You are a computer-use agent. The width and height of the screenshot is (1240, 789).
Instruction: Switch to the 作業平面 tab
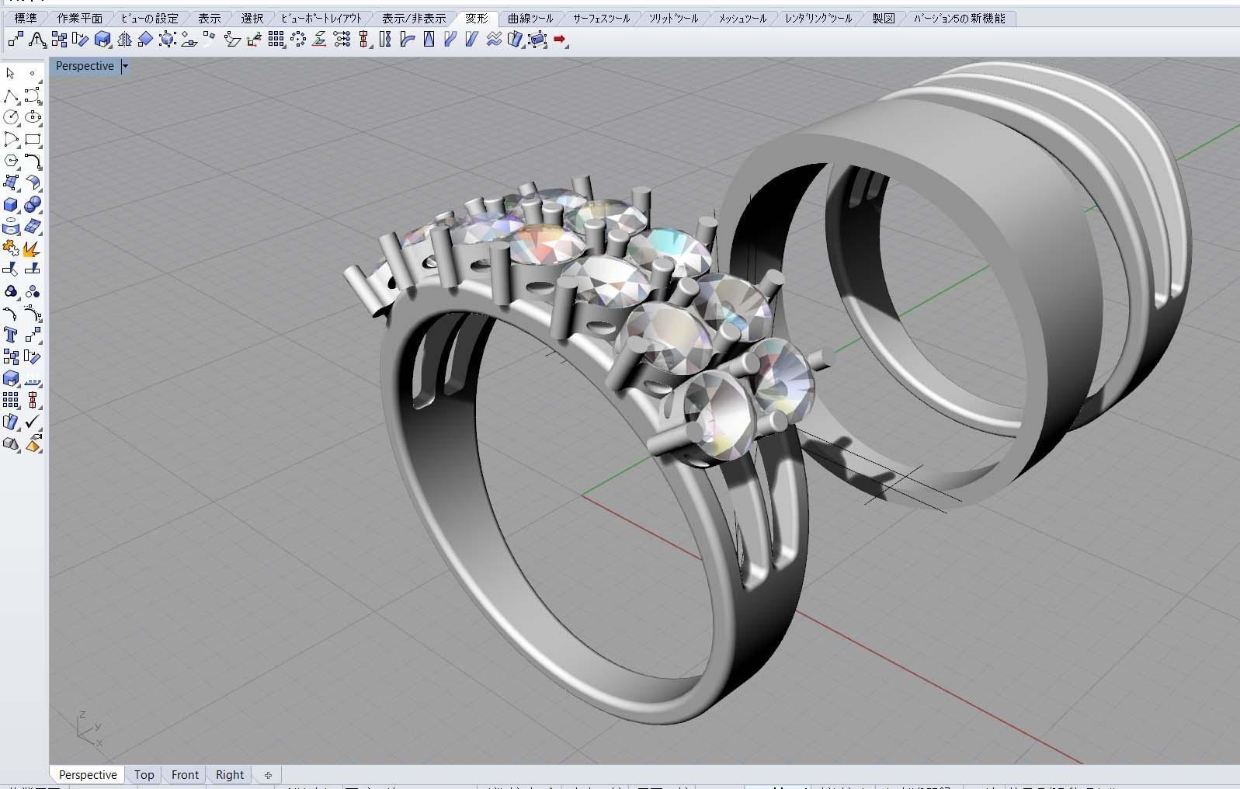(x=79, y=18)
